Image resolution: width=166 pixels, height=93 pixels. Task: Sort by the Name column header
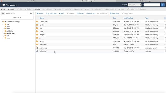[41, 18]
